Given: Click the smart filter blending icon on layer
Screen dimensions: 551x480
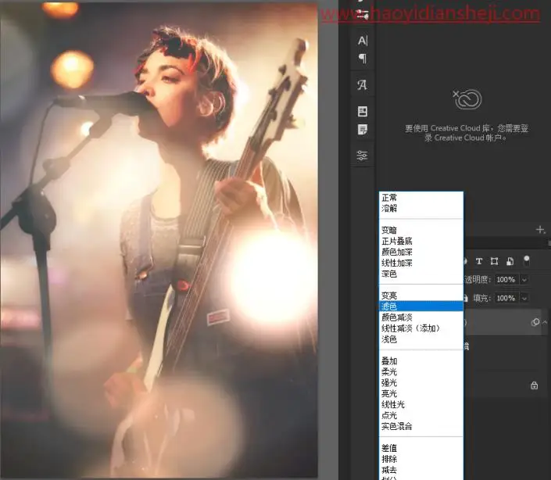Looking at the screenshot, I should (x=535, y=322).
